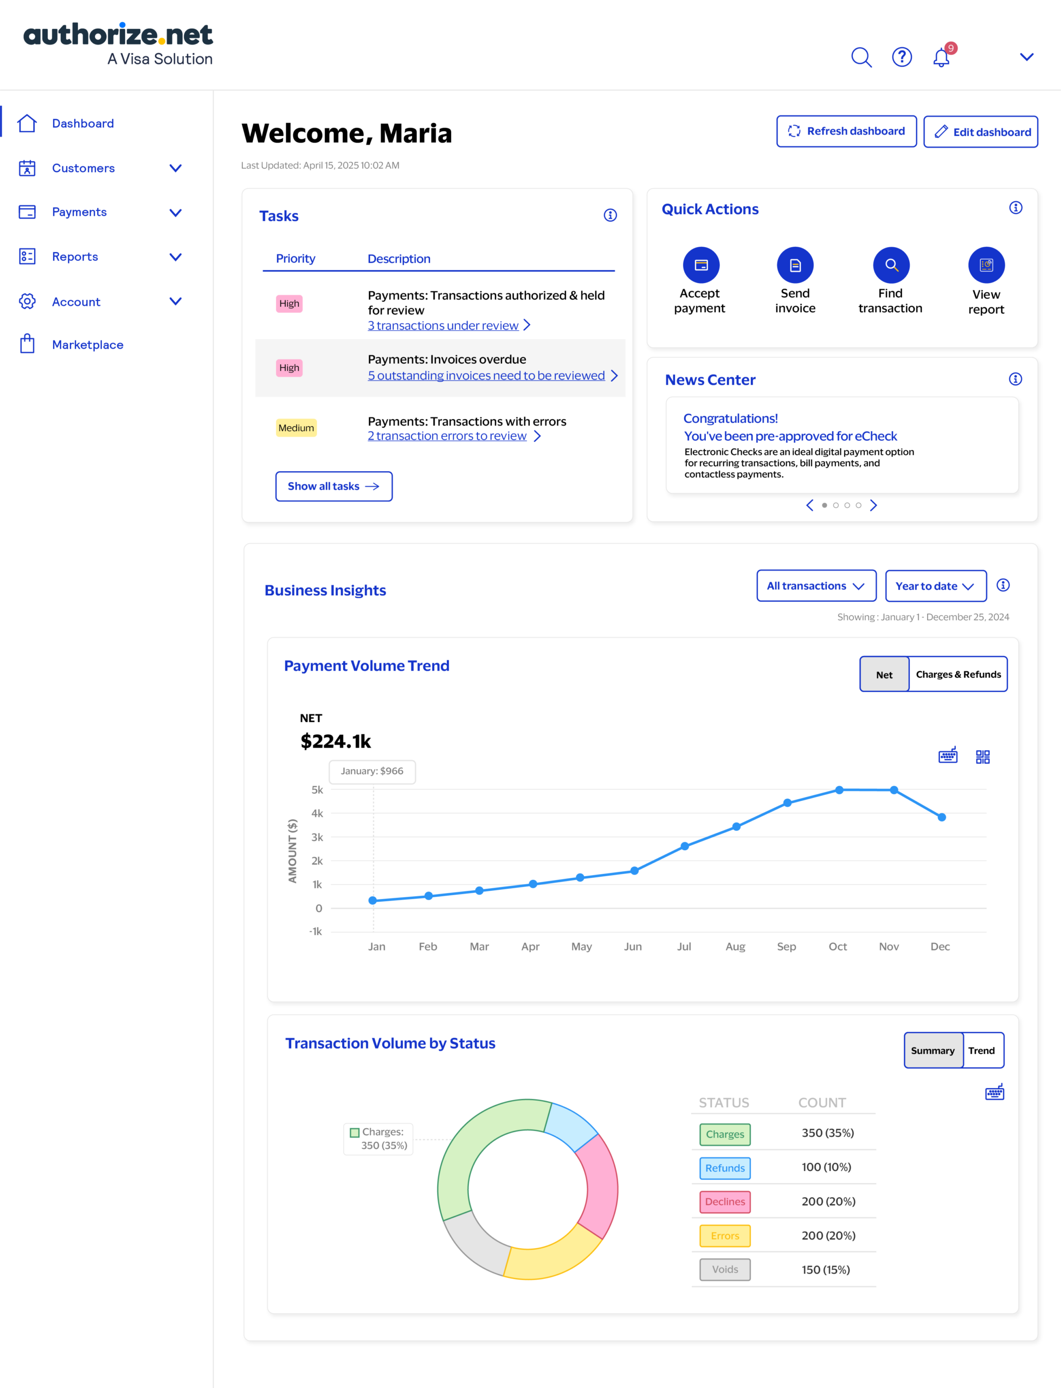This screenshot has height=1388, width=1061.
Task: Click keyboard icon on Transaction Volume chart
Action: pyautogui.click(x=995, y=1093)
